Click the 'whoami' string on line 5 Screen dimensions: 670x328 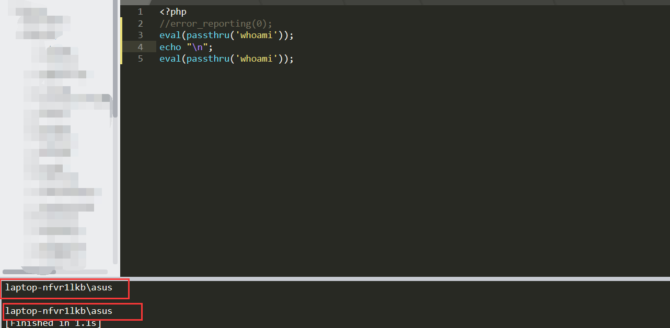[256, 58]
